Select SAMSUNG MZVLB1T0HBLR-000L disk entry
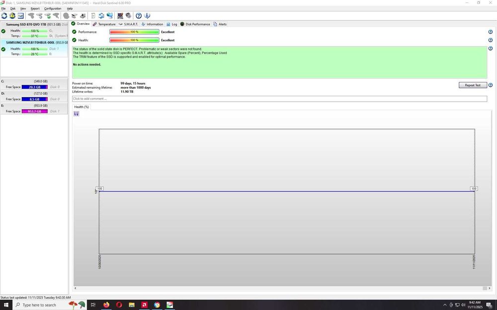 coord(34,49)
